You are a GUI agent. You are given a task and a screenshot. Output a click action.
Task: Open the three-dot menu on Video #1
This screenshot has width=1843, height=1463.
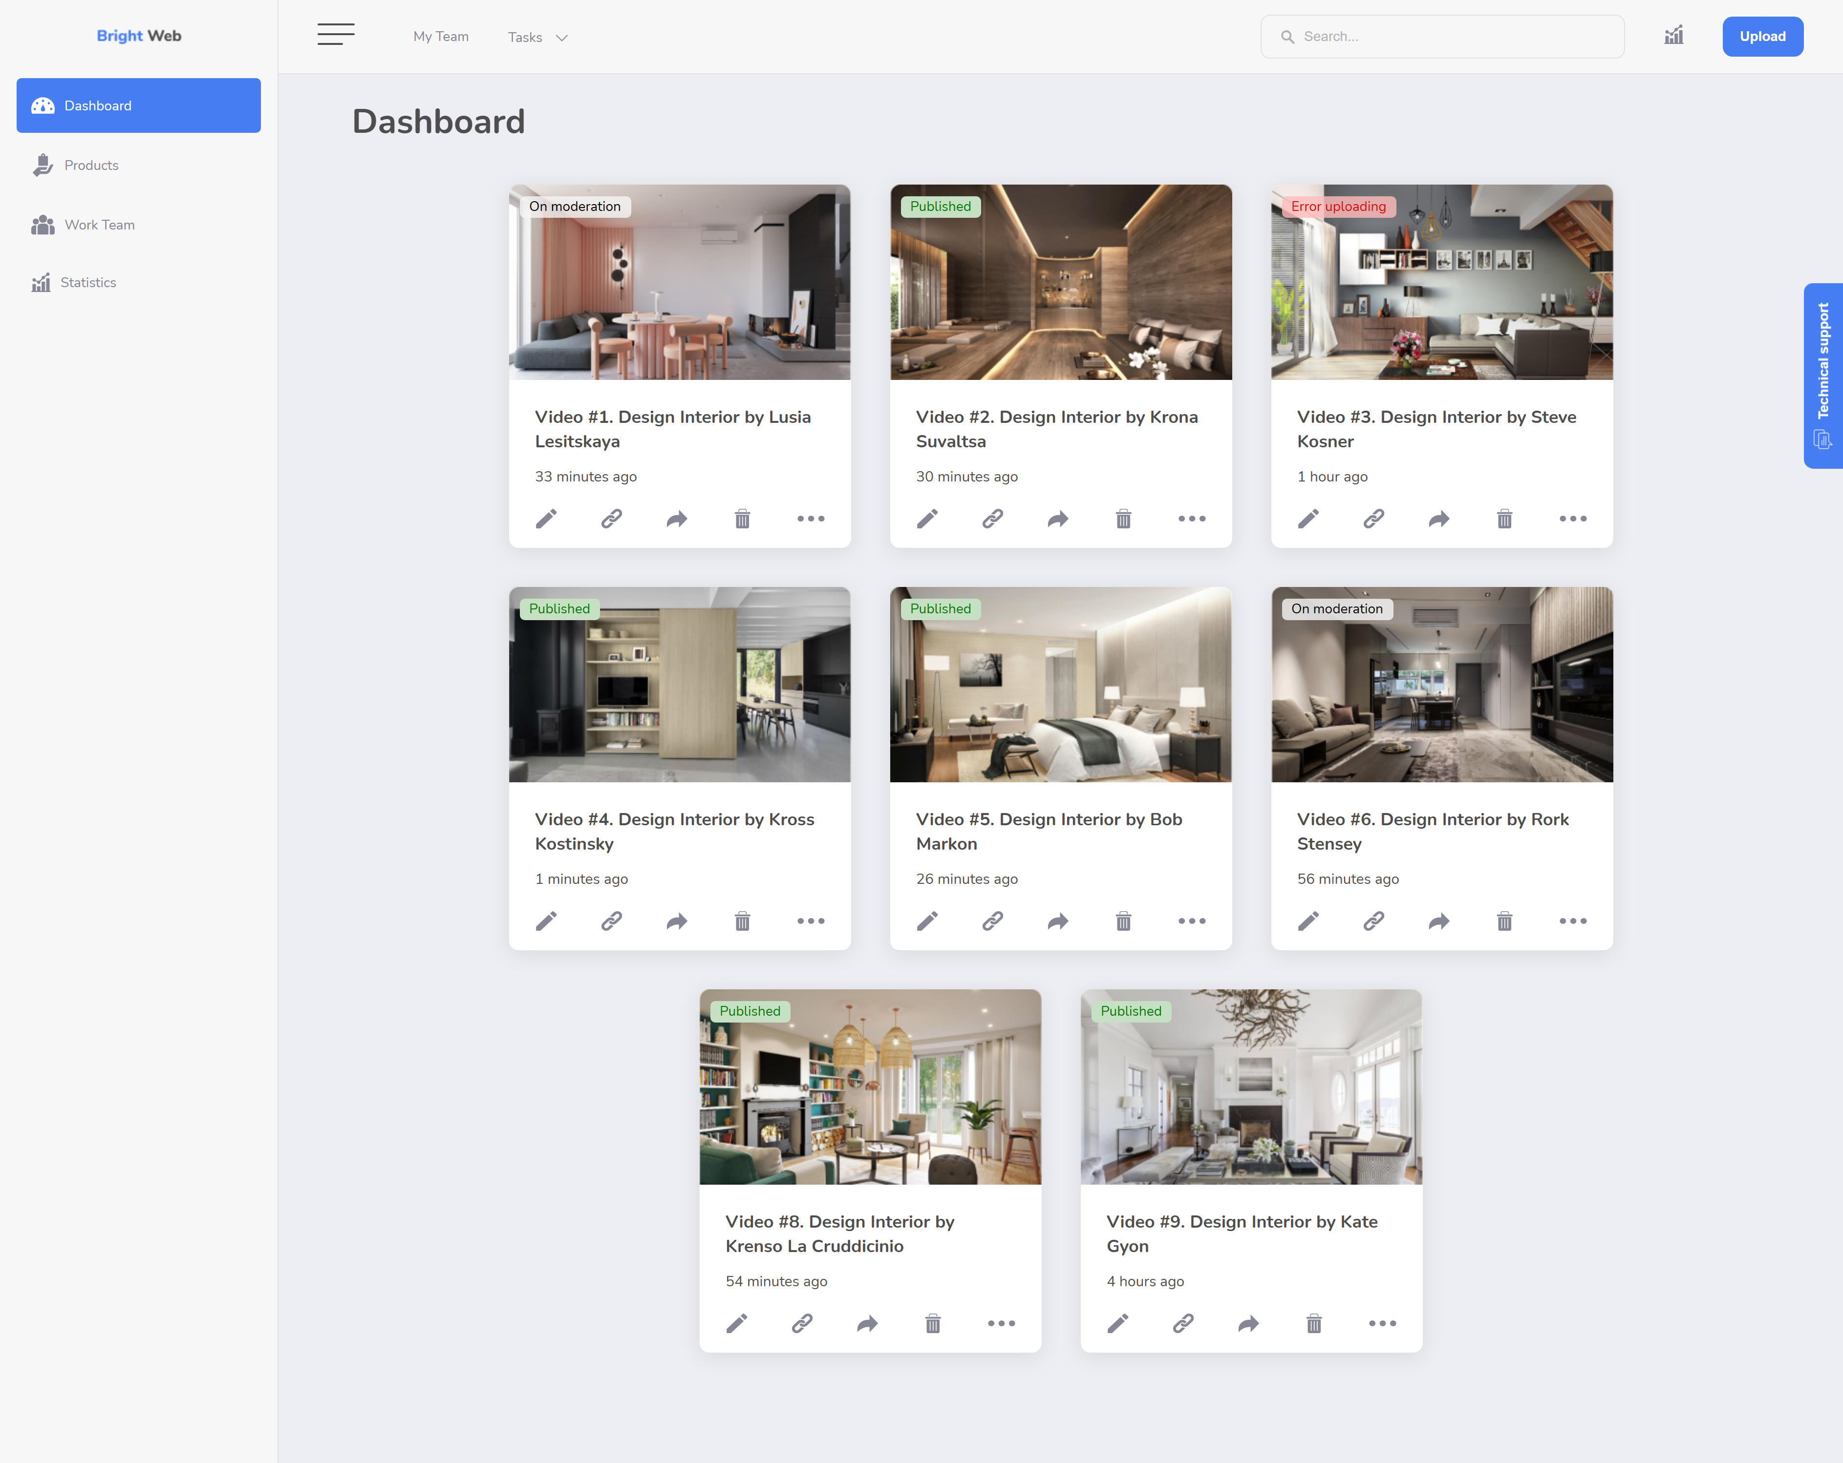tap(811, 519)
